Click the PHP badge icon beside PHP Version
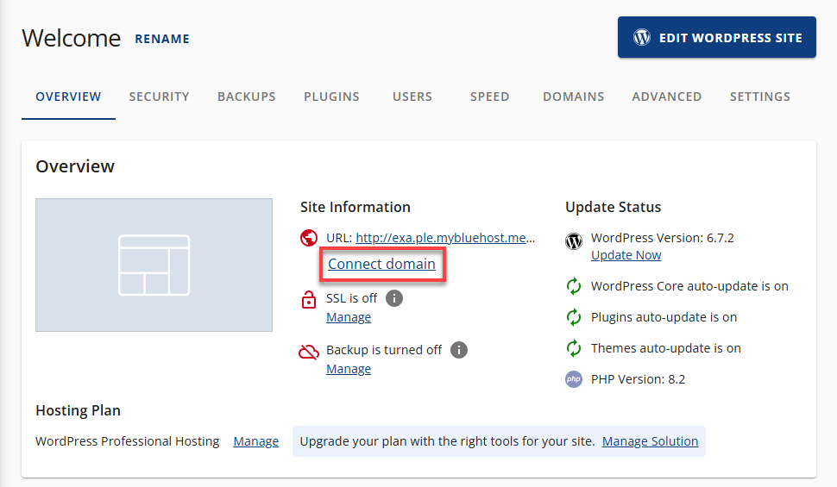The height and width of the screenshot is (487, 837). [x=573, y=379]
